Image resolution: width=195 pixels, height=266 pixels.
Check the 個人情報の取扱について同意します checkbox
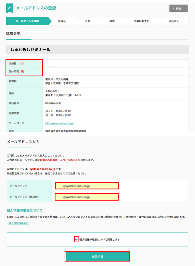[76, 239]
